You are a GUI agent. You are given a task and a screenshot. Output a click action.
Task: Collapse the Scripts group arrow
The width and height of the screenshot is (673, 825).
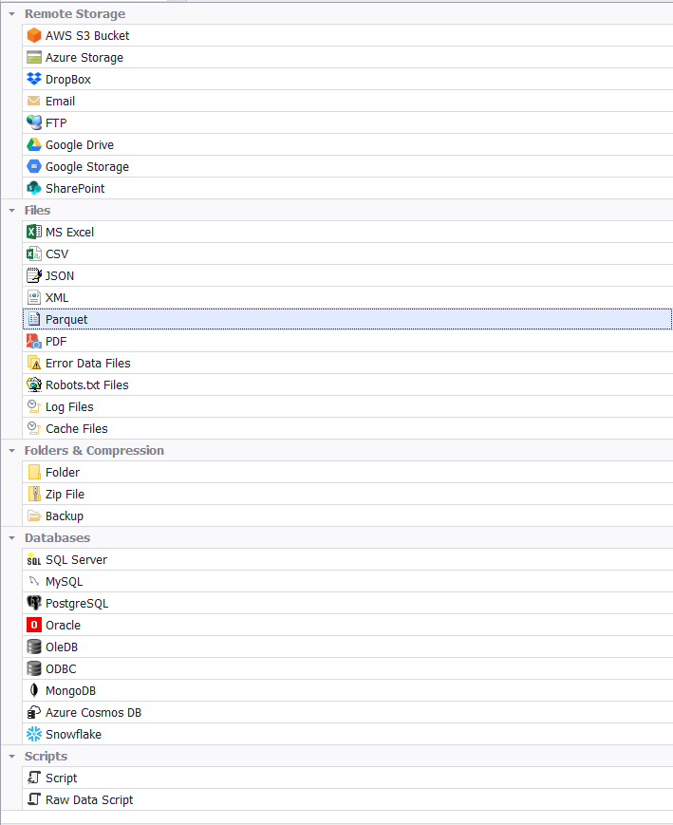[11, 757]
